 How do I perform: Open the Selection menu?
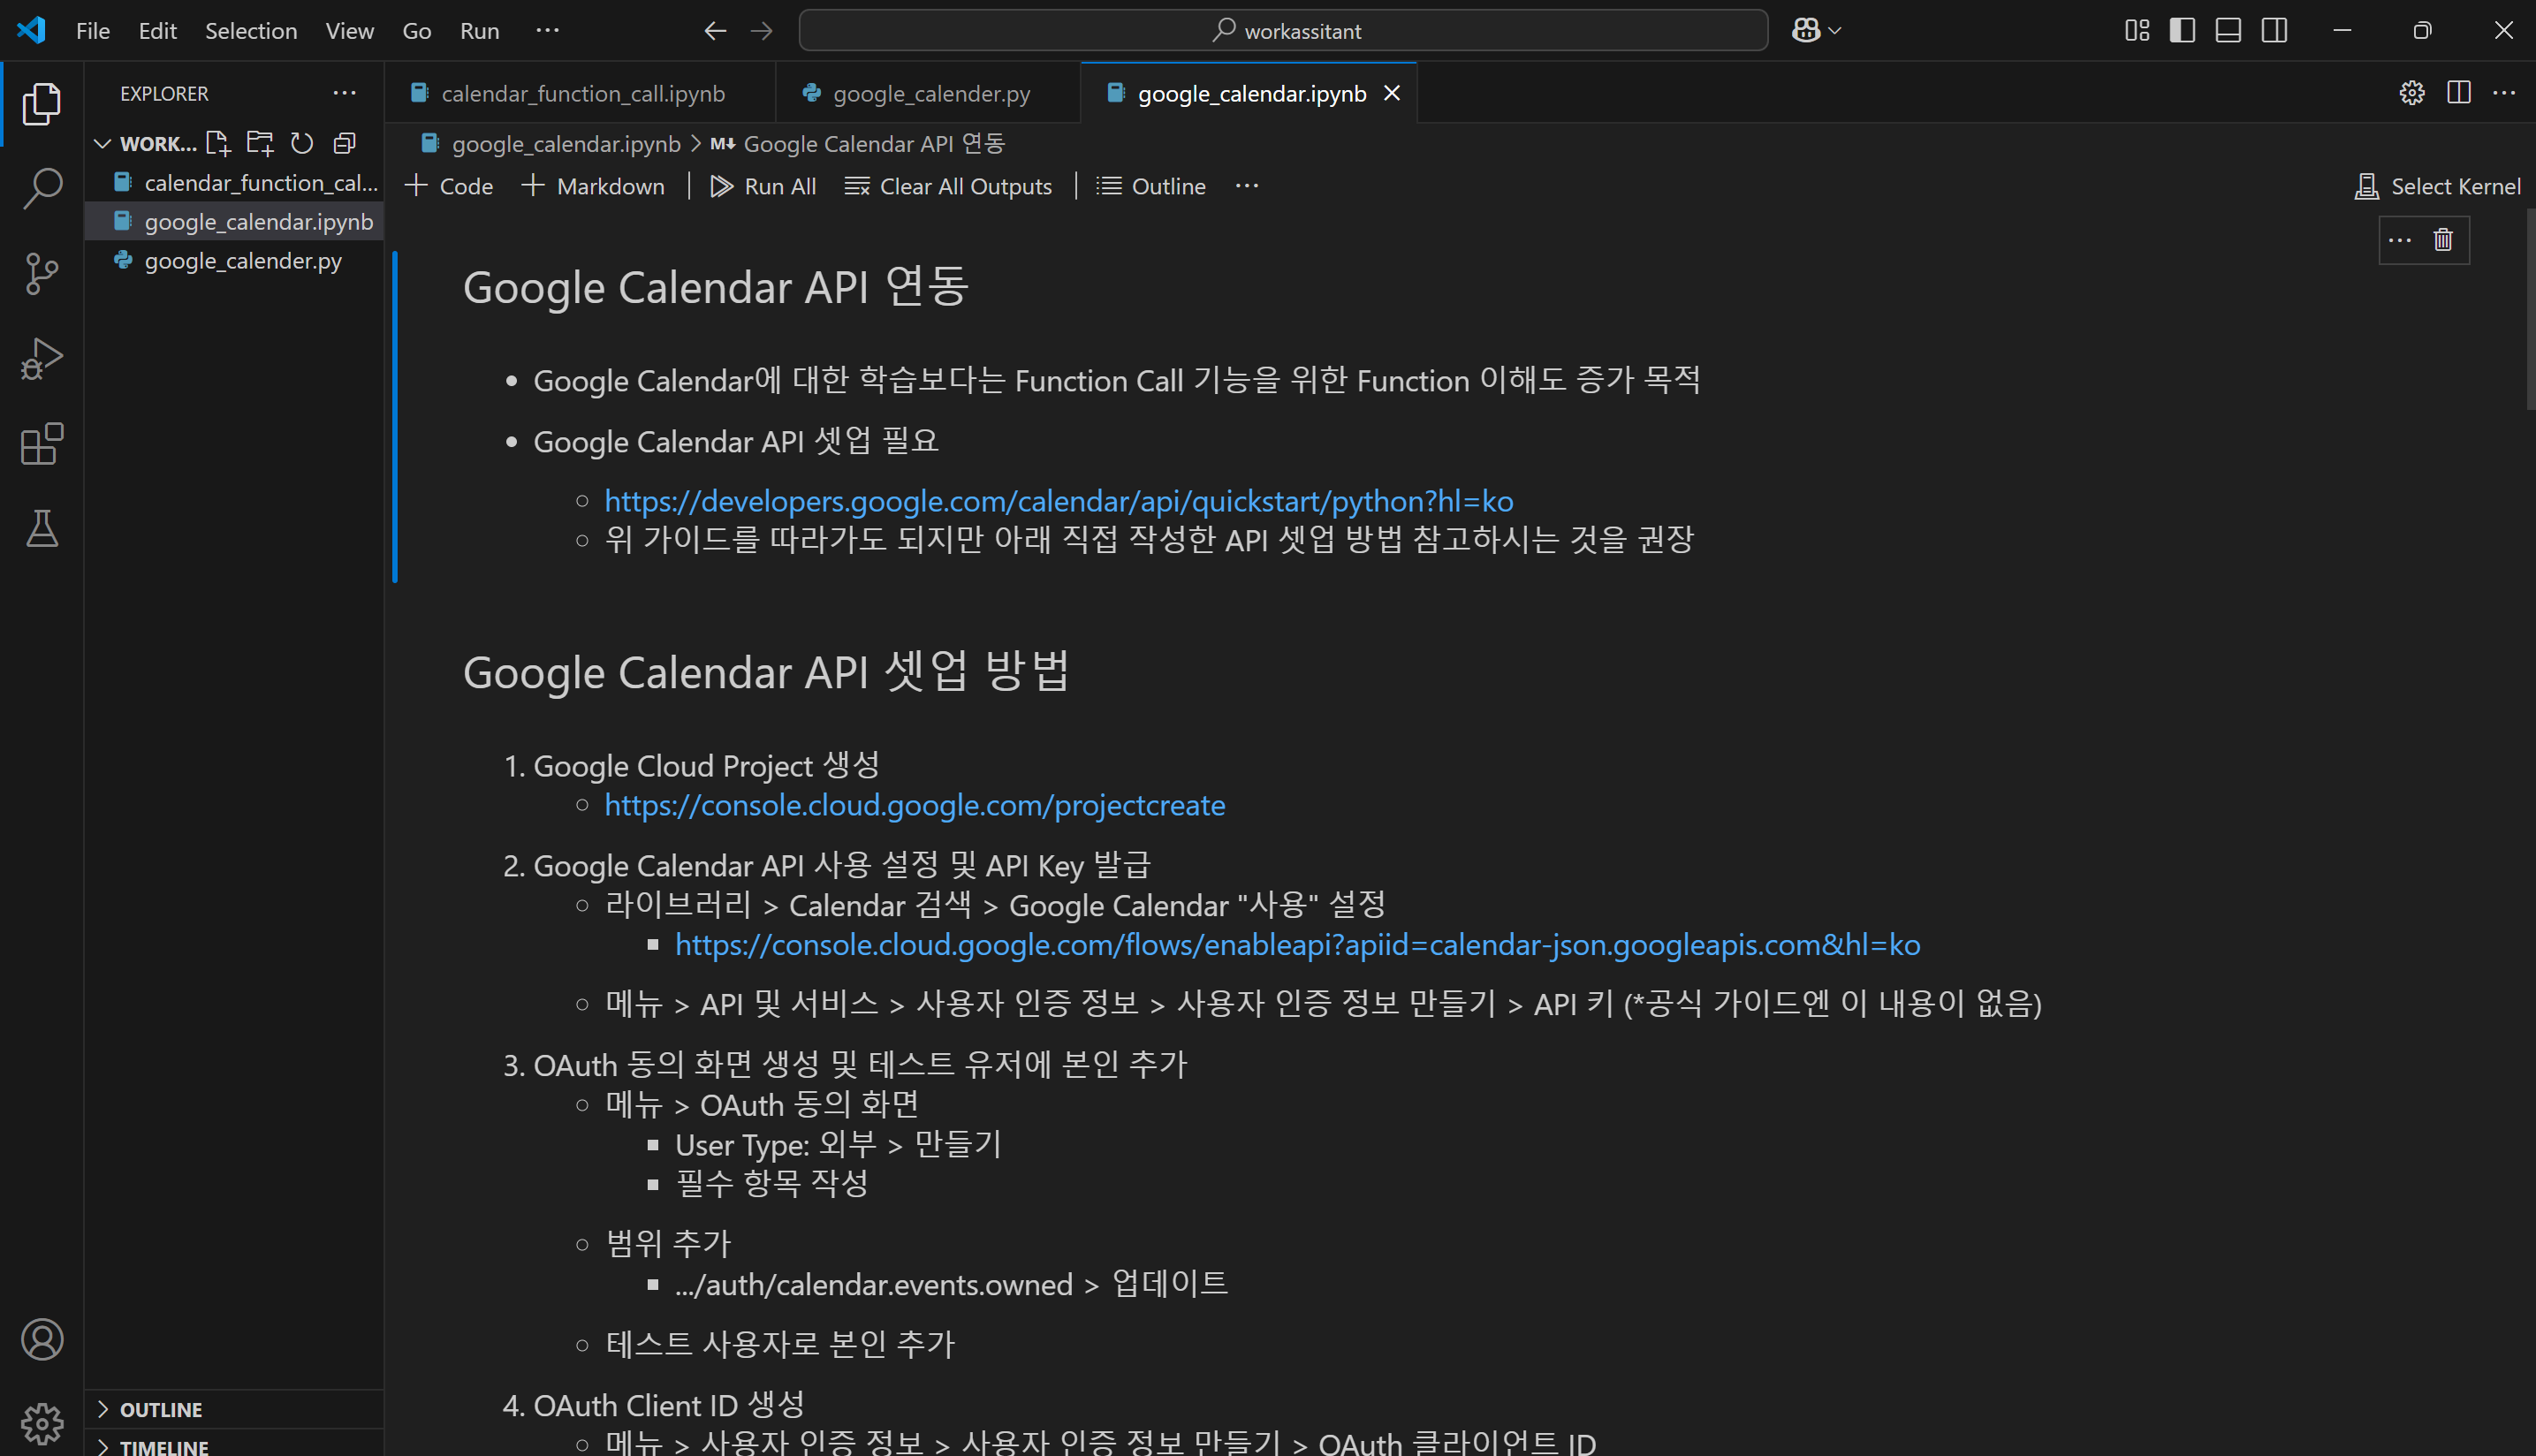point(251,31)
